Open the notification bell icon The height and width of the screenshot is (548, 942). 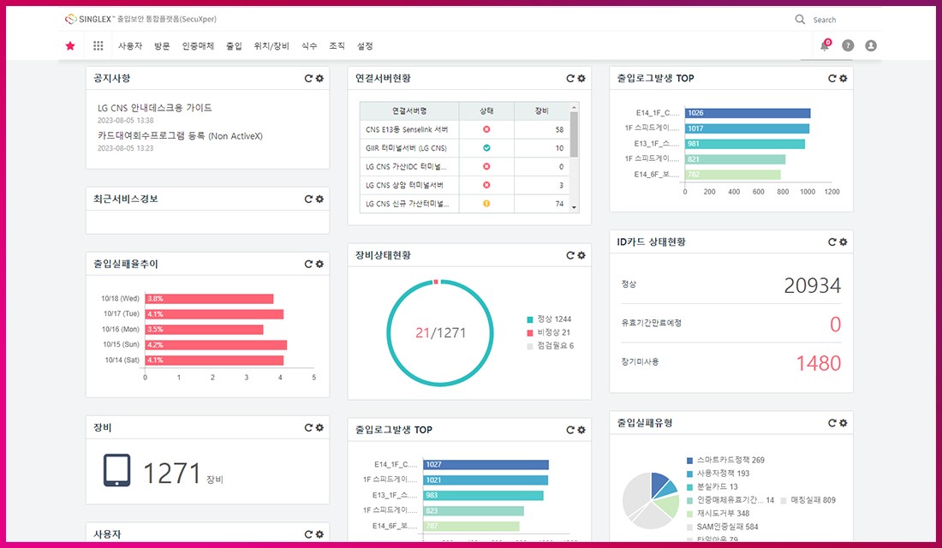pyautogui.click(x=825, y=46)
